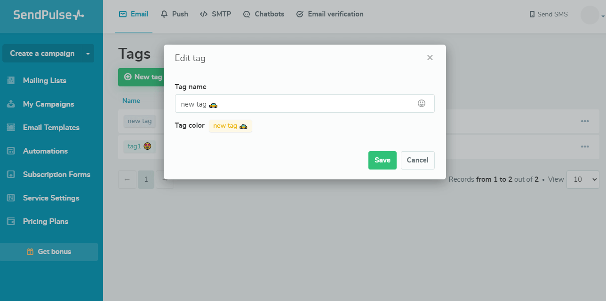Open the three-dot menu for tag1 row
606x301 pixels.
pyautogui.click(x=585, y=147)
